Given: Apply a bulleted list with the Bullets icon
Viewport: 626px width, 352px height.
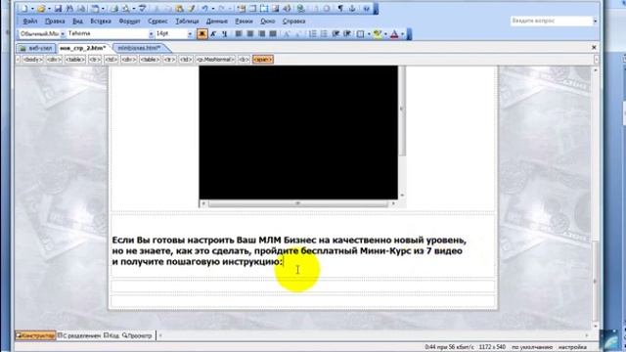Looking at the screenshot, I should coord(324,34).
